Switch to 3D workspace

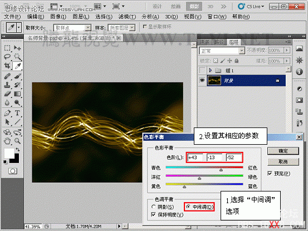pos(211,7)
